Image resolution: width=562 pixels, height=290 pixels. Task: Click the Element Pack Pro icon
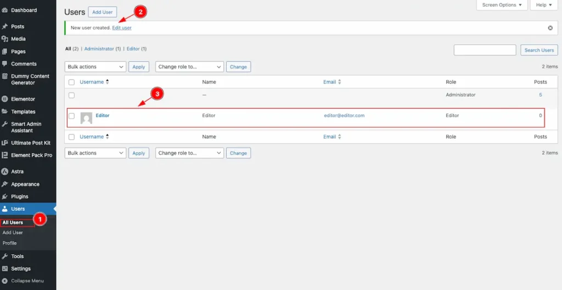pos(4,155)
